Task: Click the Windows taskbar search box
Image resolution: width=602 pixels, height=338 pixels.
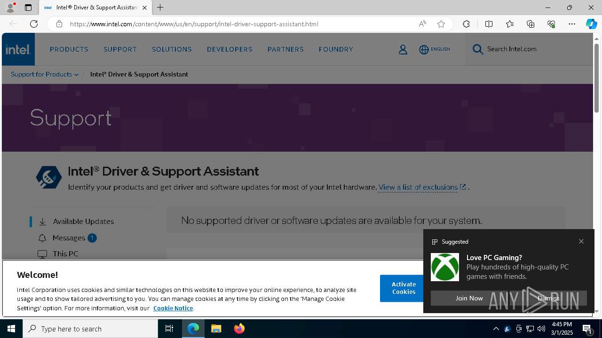Action: coord(90,329)
